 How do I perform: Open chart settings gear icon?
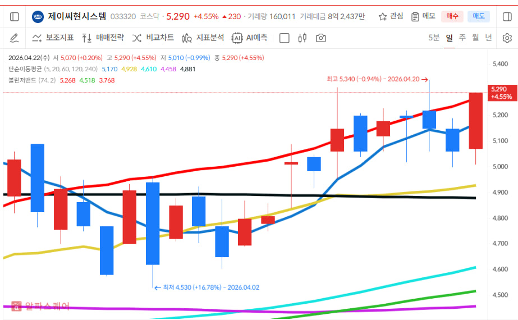(x=507, y=38)
